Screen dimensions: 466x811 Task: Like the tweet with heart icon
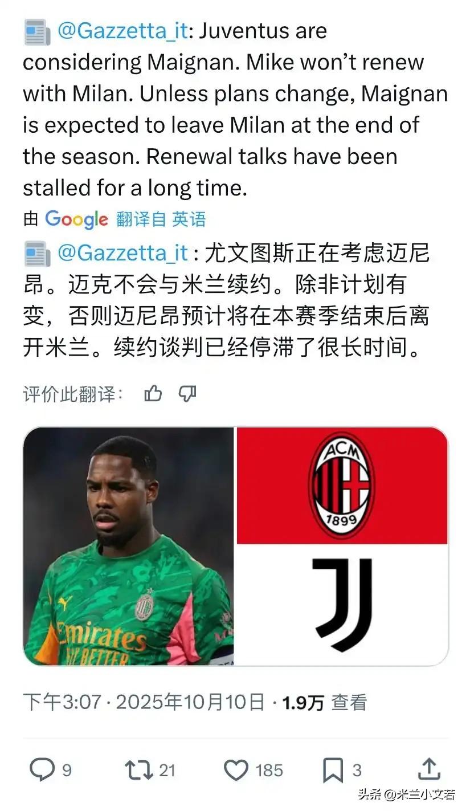click(x=236, y=771)
